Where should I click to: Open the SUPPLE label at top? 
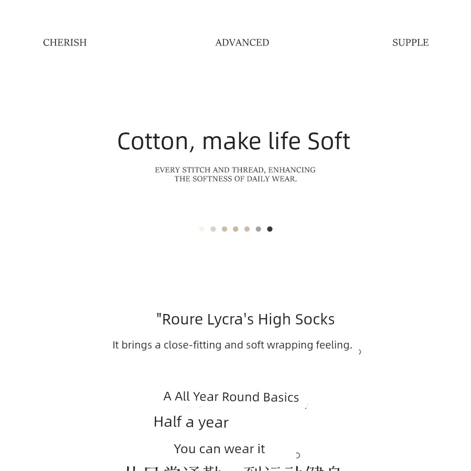pos(410,42)
